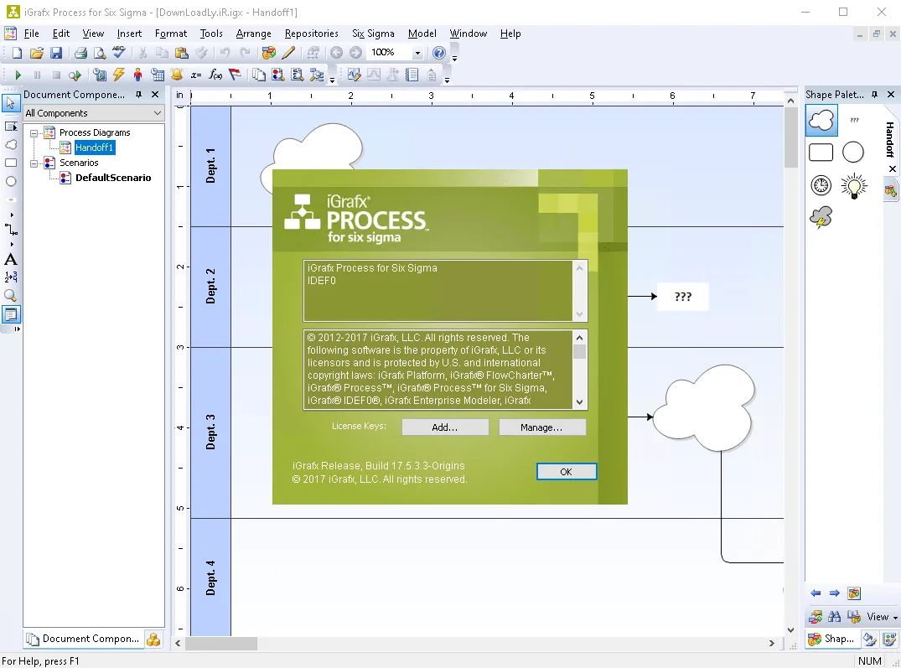Screen dimensions: 901x668
Task: Expand the first toolbar overflow options
Action: 454,58
